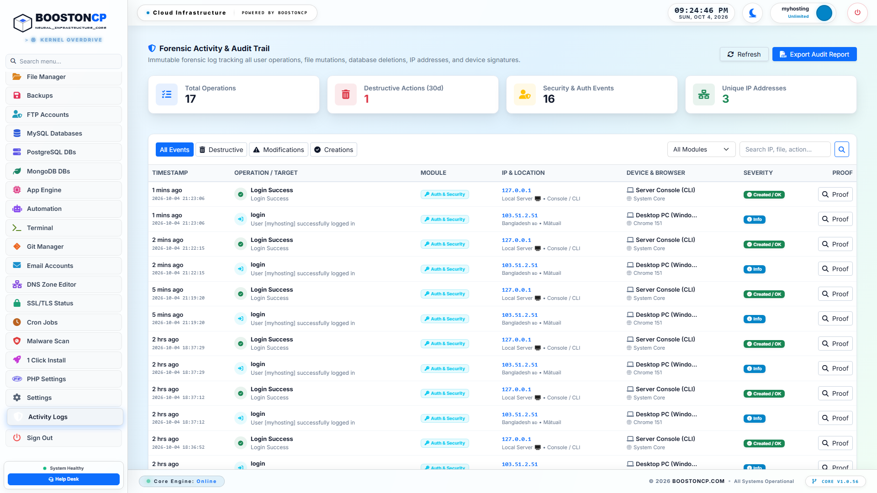
Task: Open MongoDB DBs page
Action: click(64, 171)
